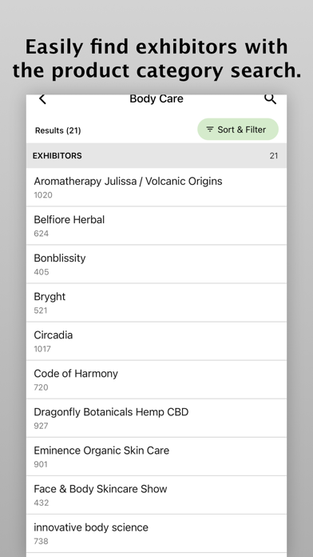
Task: Open innovative body science exhibitor
Action: (156, 534)
